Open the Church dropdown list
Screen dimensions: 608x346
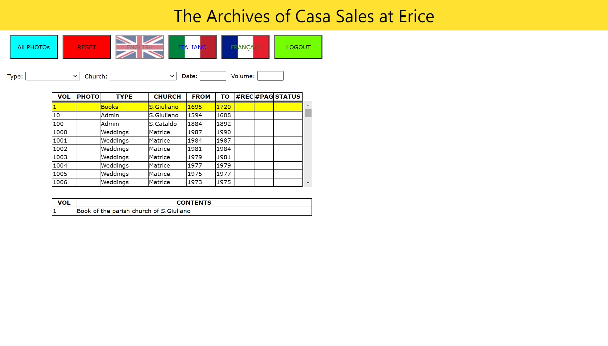[x=143, y=76]
